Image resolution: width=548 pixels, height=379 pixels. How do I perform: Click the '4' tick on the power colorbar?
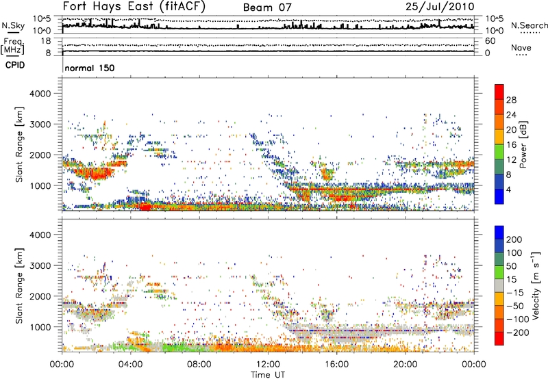coord(509,189)
